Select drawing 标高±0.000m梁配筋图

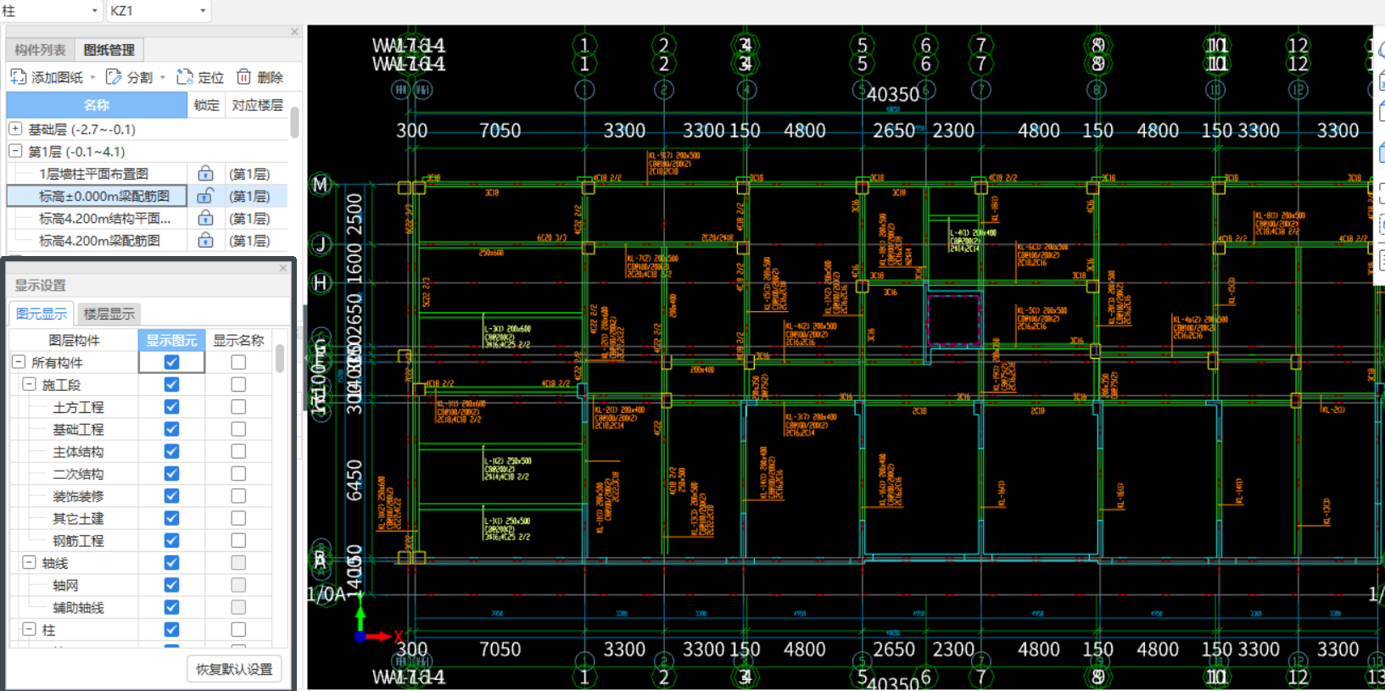click(x=104, y=196)
